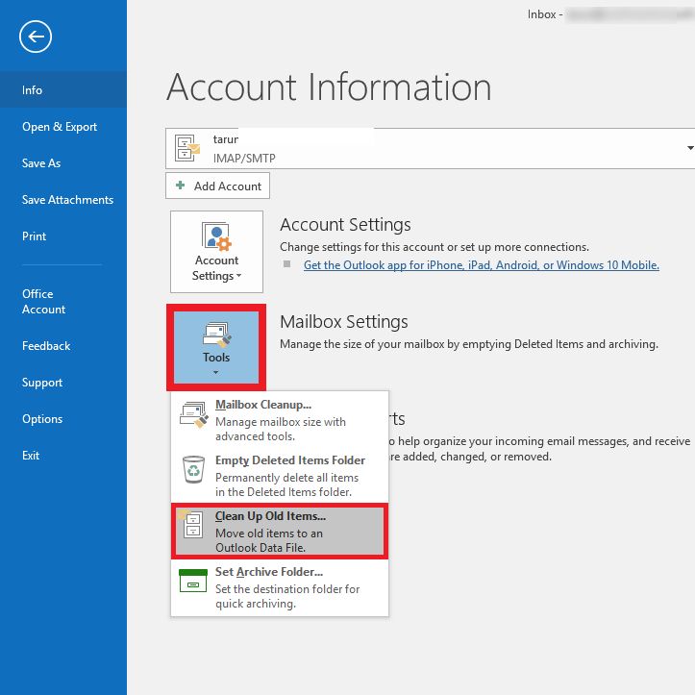Image resolution: width=695 pixels, height=695 pixels.
Task: Click the Account Information title
Action: 329,87
